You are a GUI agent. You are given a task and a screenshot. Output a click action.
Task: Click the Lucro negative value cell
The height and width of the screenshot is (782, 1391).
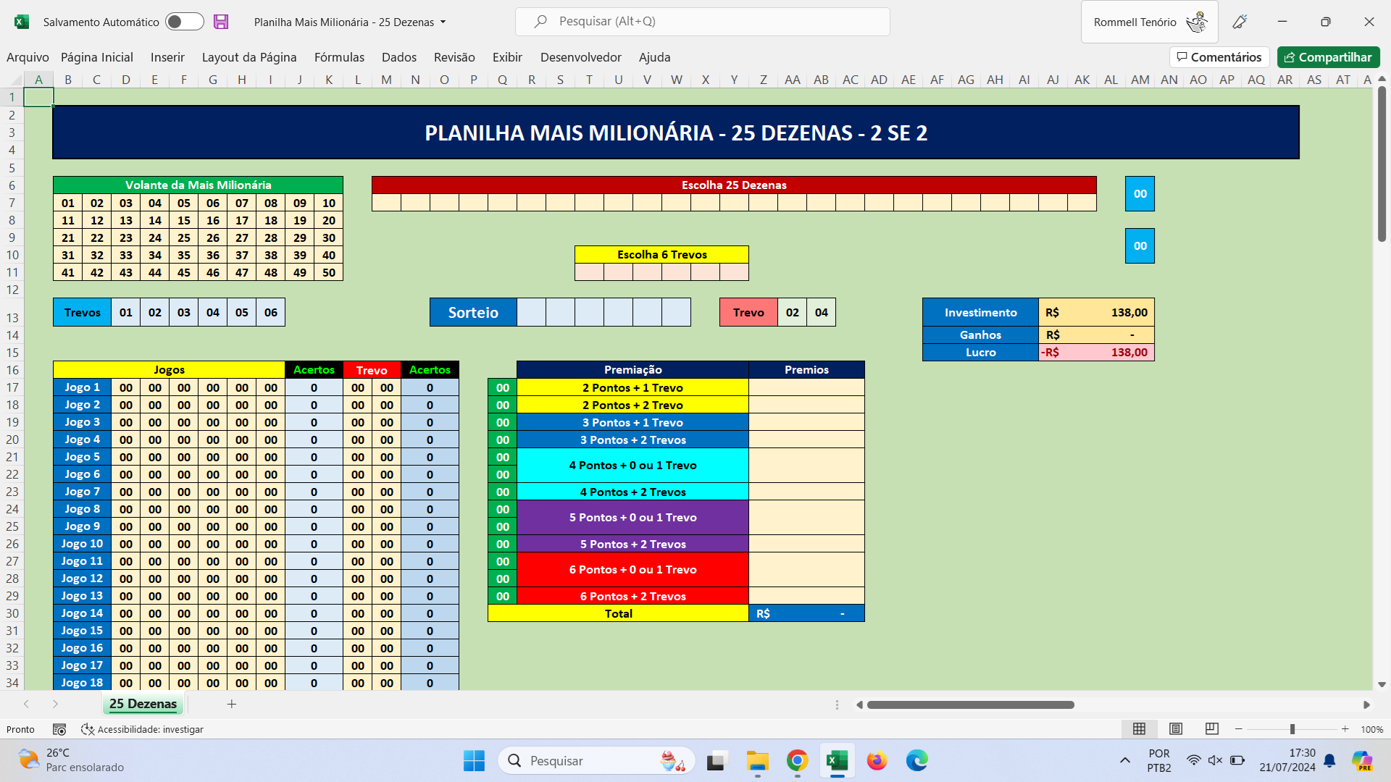[x=1097, y=353]
